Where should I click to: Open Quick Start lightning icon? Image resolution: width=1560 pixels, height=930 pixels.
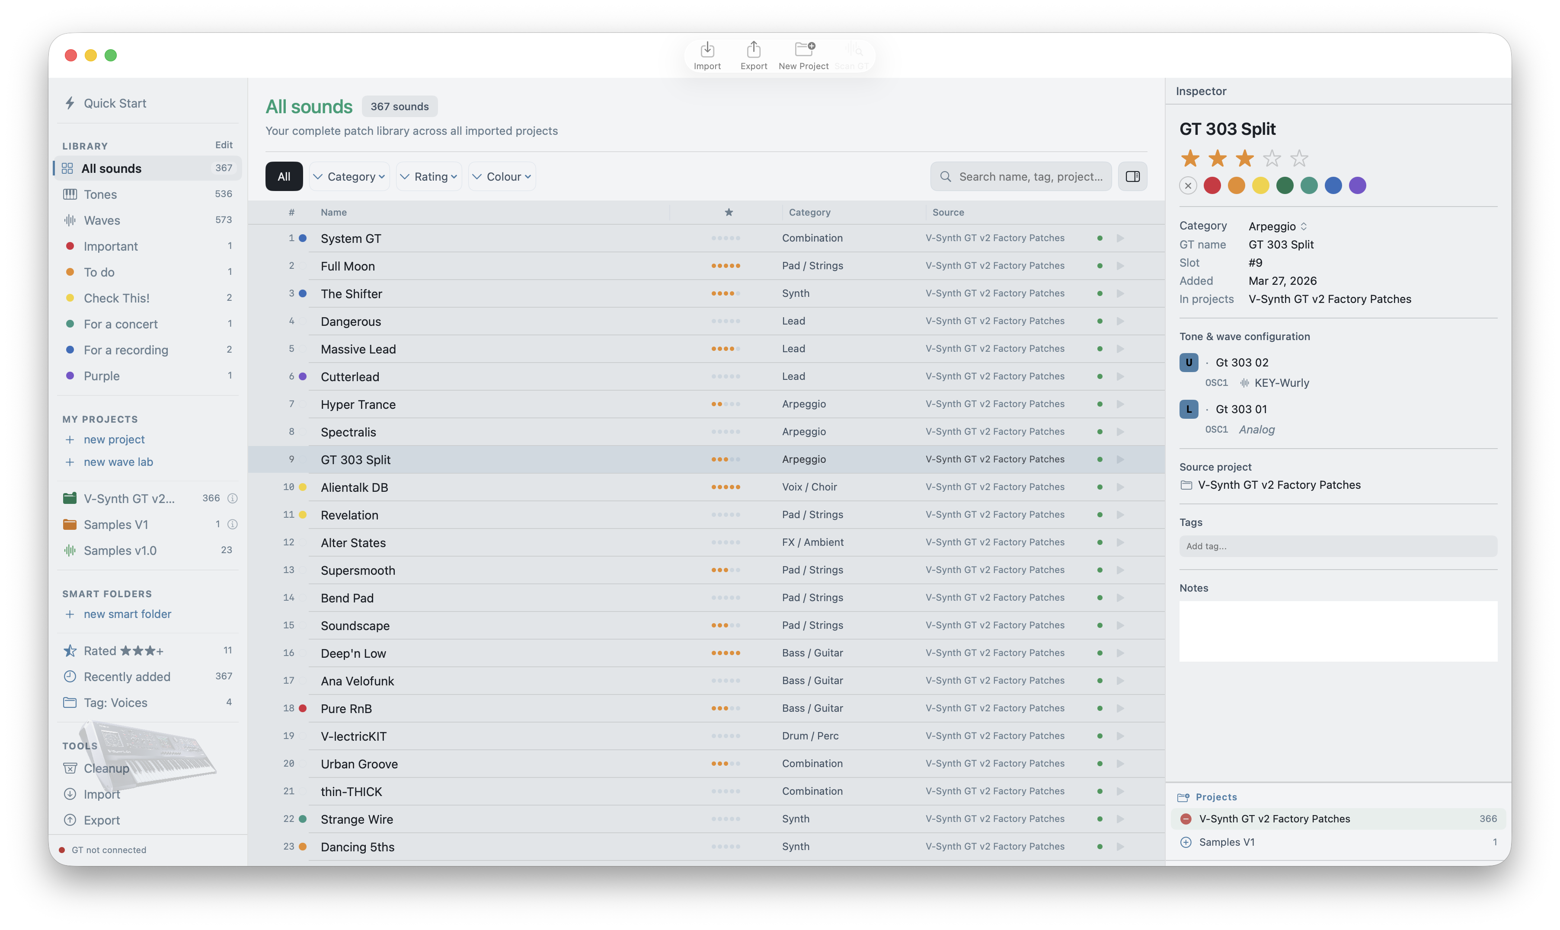pos(70,103)
